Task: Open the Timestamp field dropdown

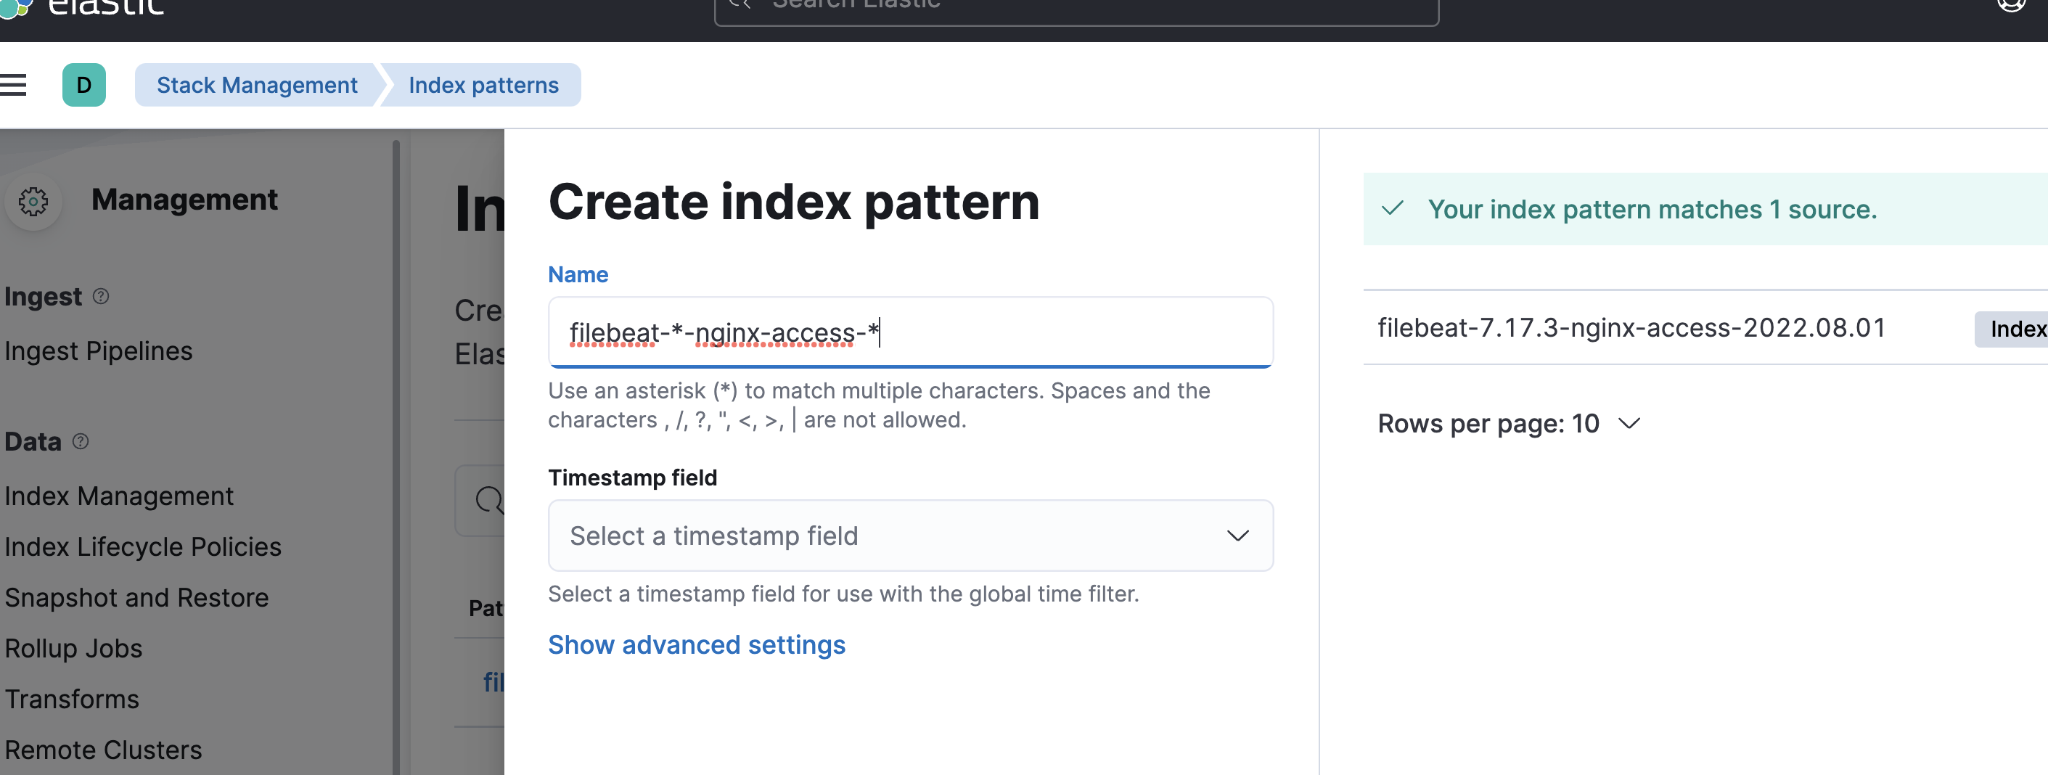Action: 910,536
